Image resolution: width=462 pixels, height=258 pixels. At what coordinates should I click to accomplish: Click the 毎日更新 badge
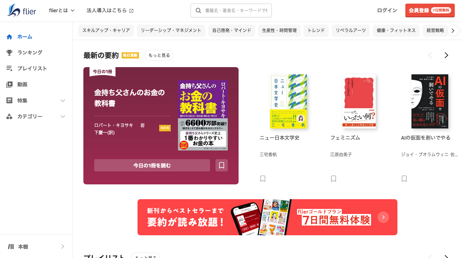[130, 55]
